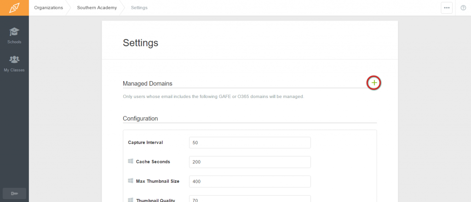This screenshot has height=202, width=471.
Task: Click the Cache Seconds label
Action: 153,162
